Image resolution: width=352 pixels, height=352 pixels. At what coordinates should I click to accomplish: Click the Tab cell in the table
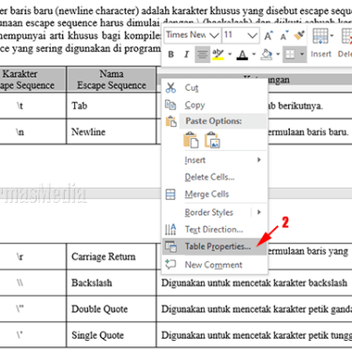[112, 106]
